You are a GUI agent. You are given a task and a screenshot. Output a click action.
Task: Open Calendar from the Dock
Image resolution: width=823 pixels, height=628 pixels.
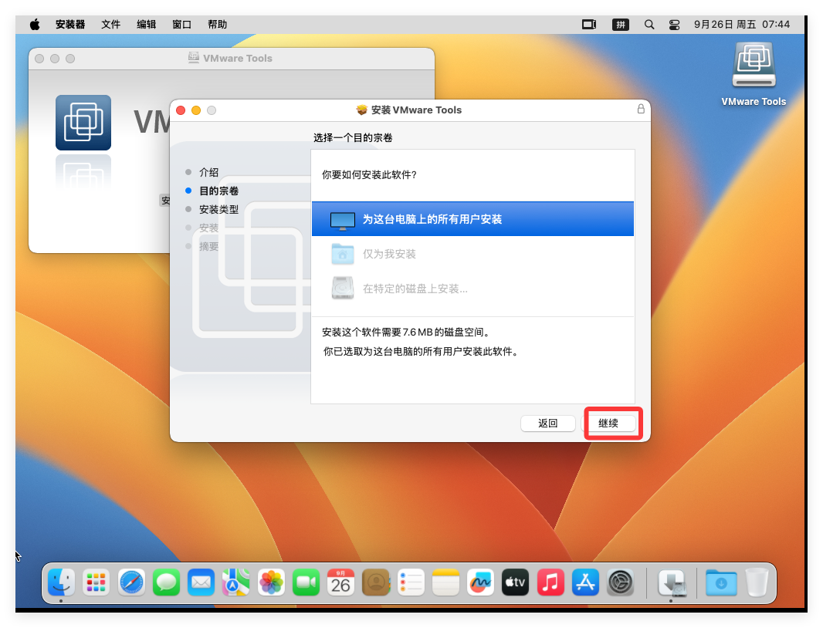point(340,582)
